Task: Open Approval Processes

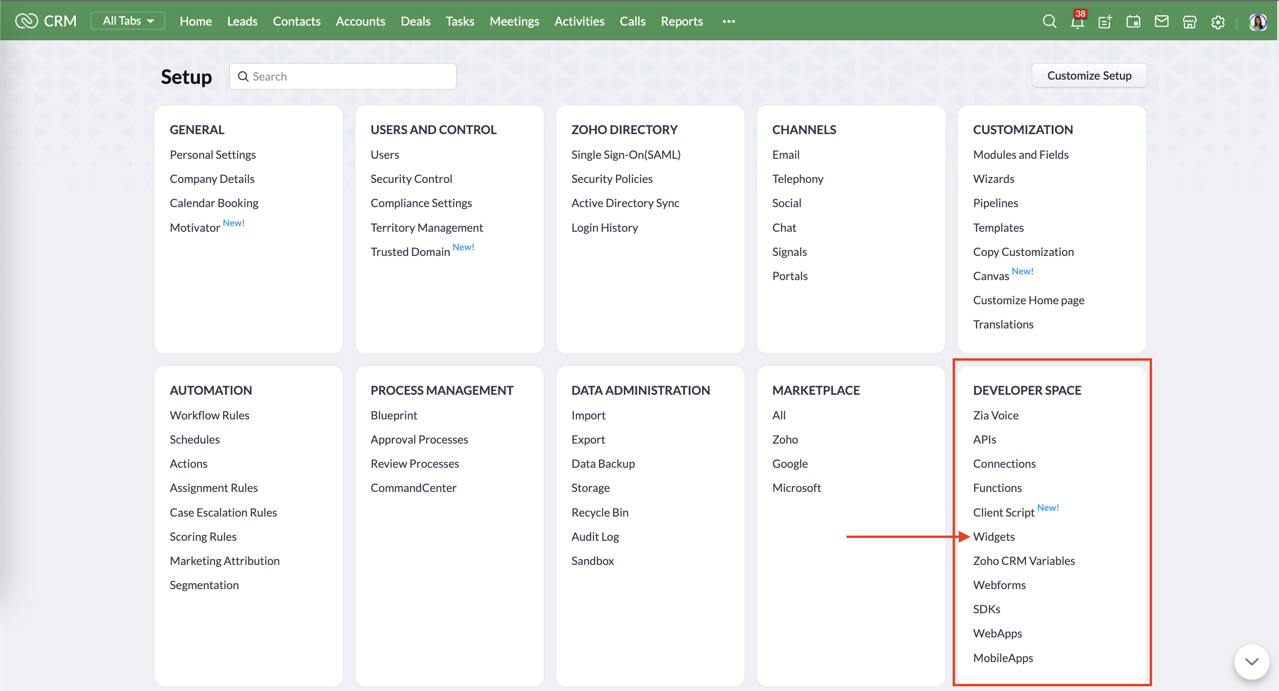Action: [x=419, y=440]
